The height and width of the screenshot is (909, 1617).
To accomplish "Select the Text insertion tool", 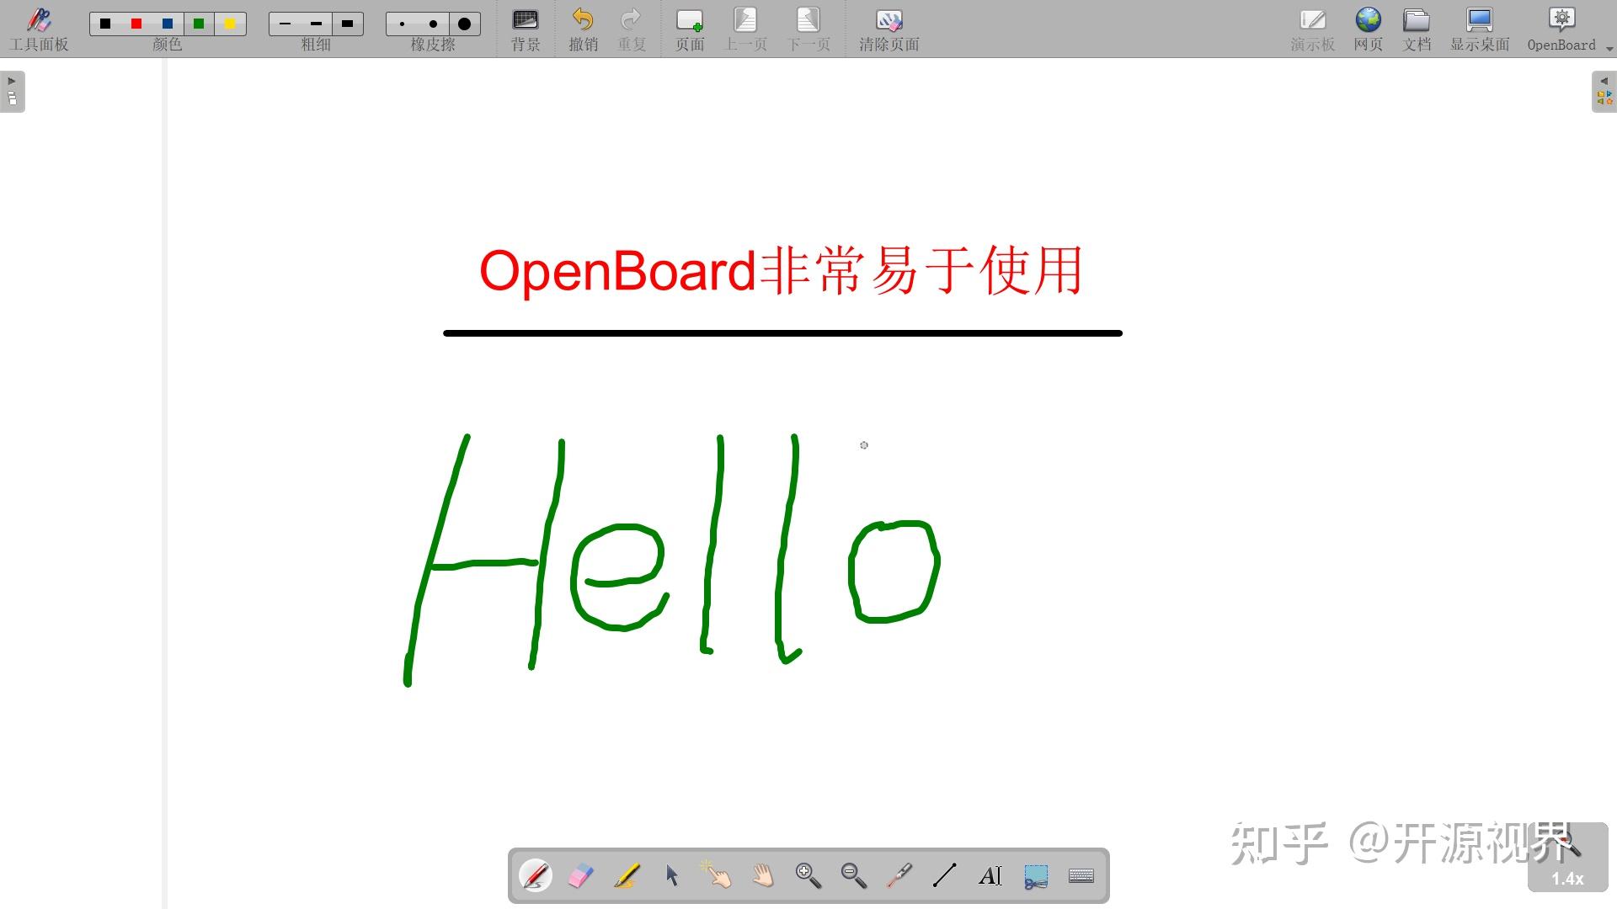I will point(990,875).
